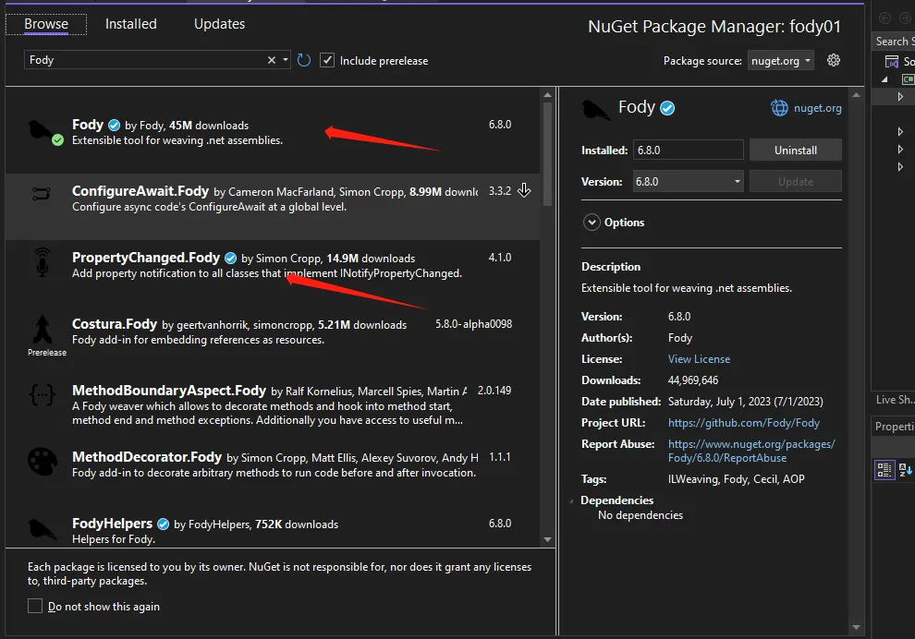Open Package source nuget.org dropdown
The width and height of the screenshot is (915, 639).
781,61
